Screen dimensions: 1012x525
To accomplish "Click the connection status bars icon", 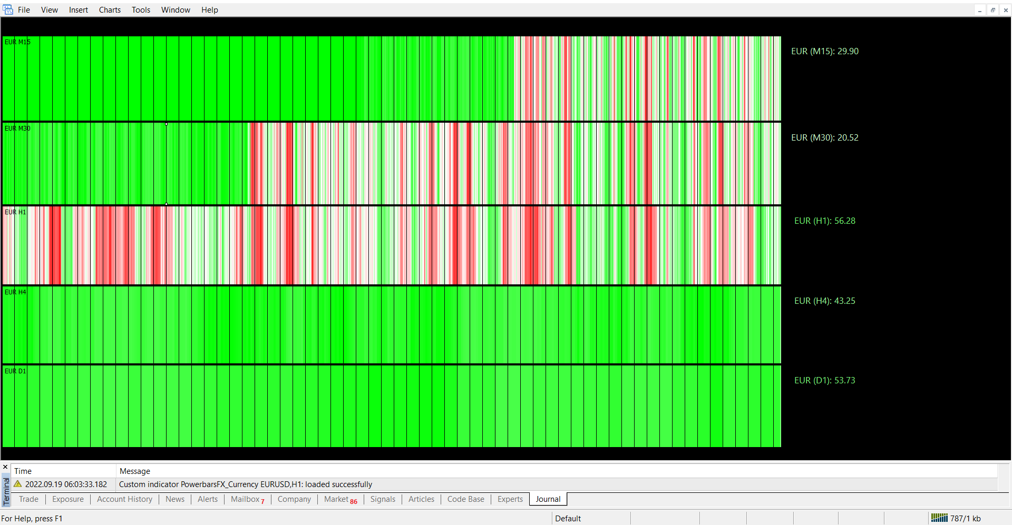I will tap(939, 518).
